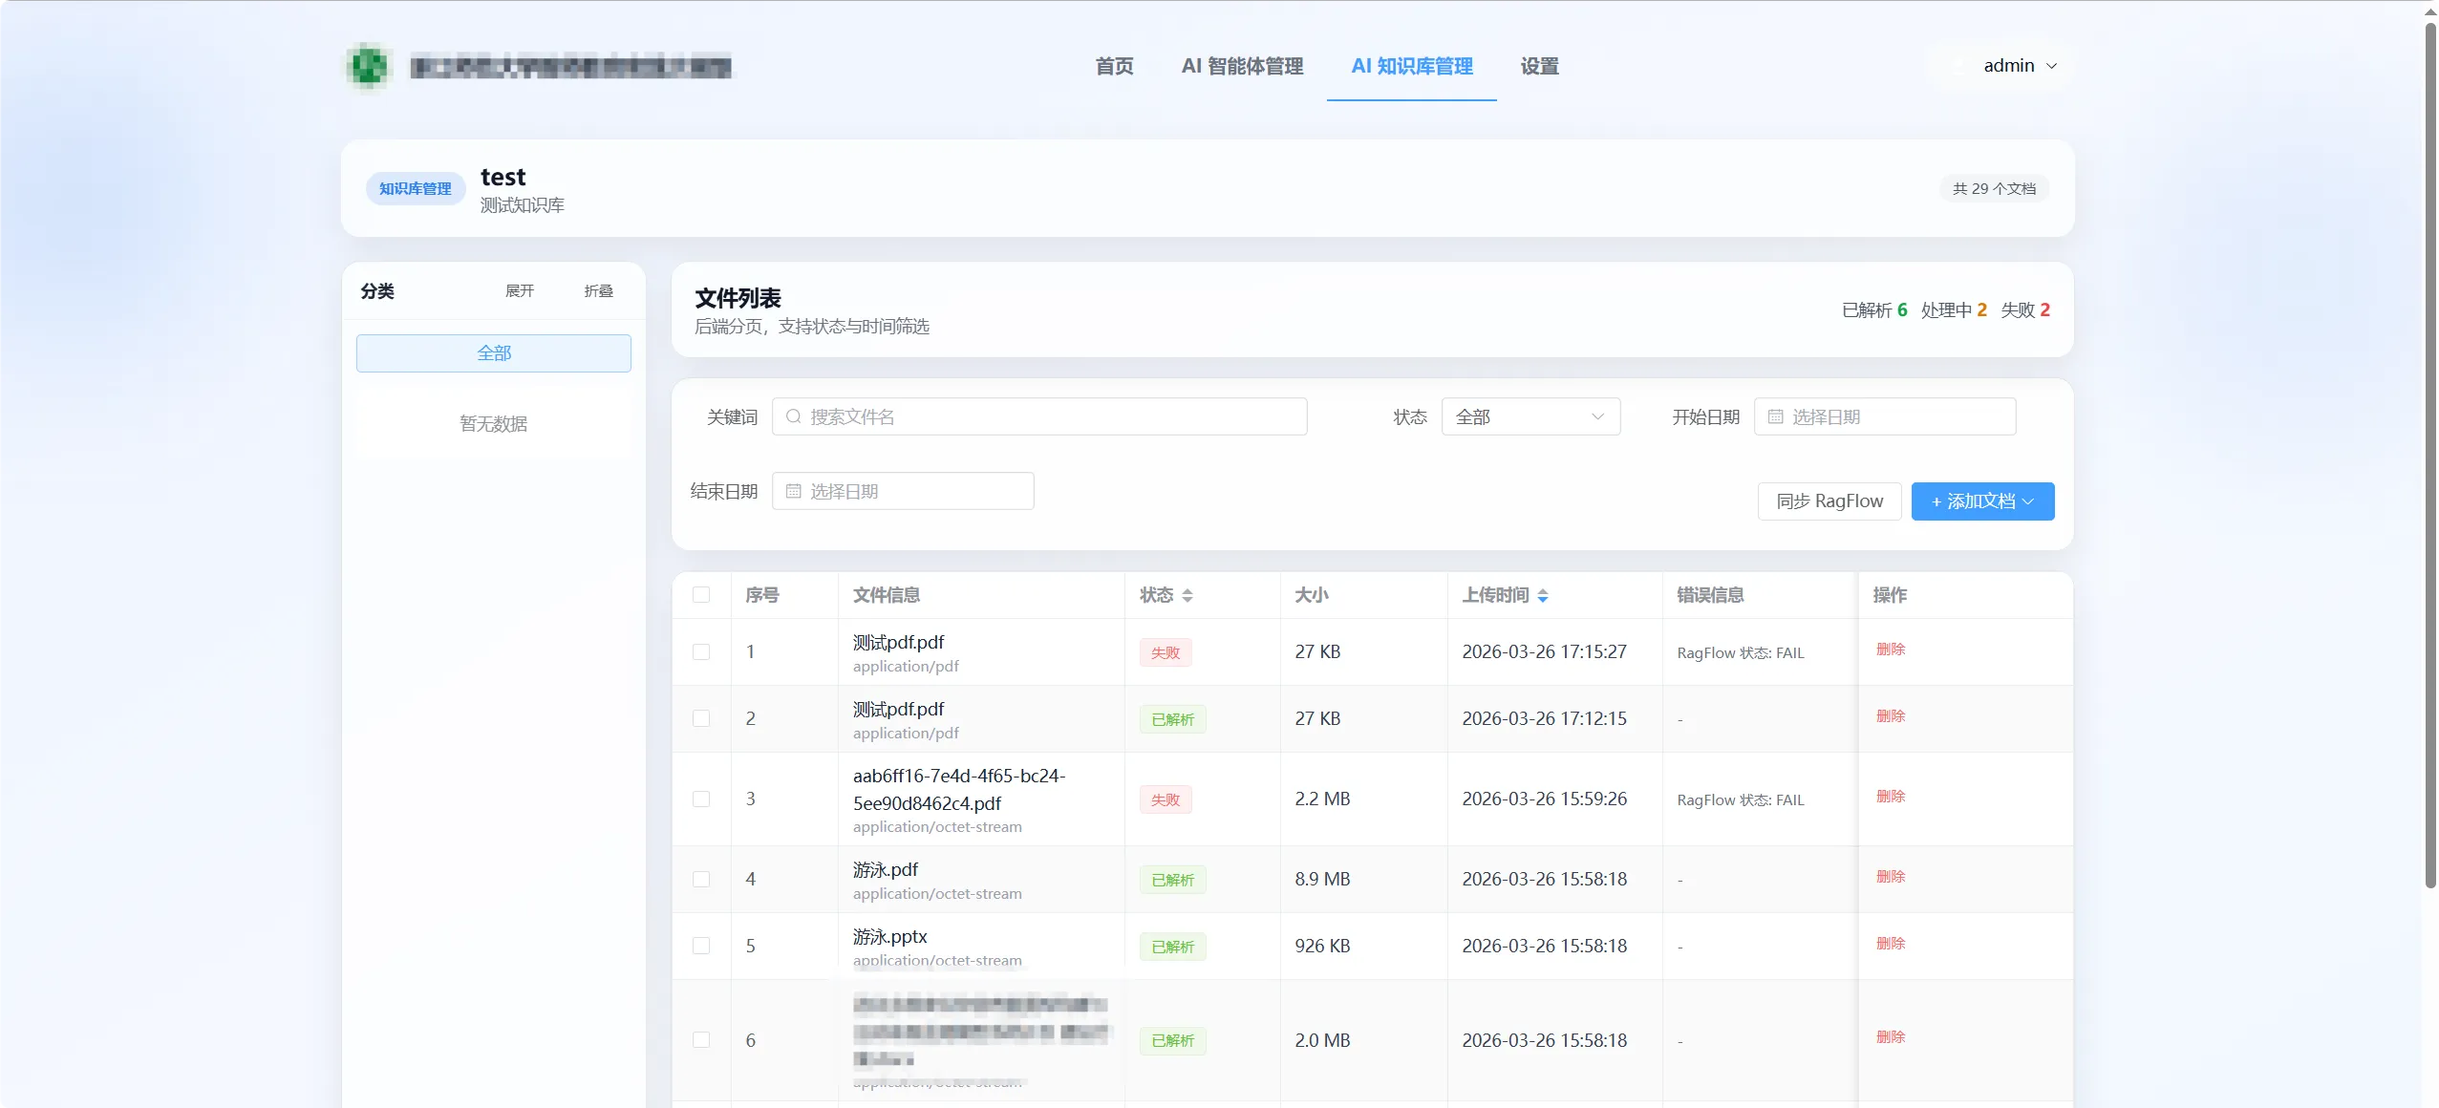Viewport: 2439px width, 1108px height.
Task: Sort table by the 上传时间 column sort arrows
Action: 1542,595
